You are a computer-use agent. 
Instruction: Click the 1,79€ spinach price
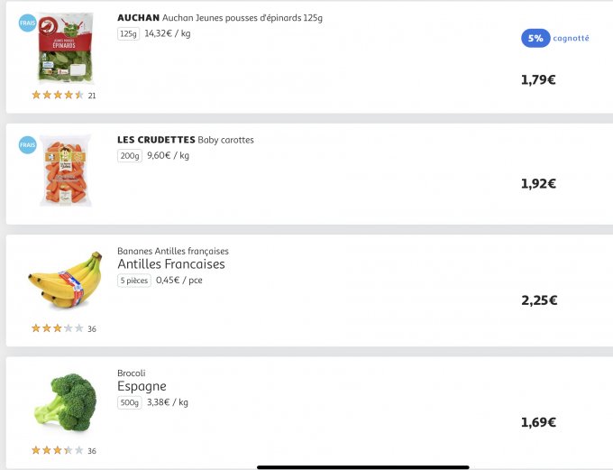538,79
